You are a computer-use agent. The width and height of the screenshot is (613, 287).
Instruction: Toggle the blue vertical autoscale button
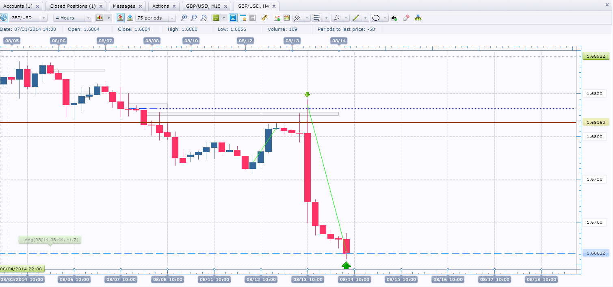click(233, 18)
